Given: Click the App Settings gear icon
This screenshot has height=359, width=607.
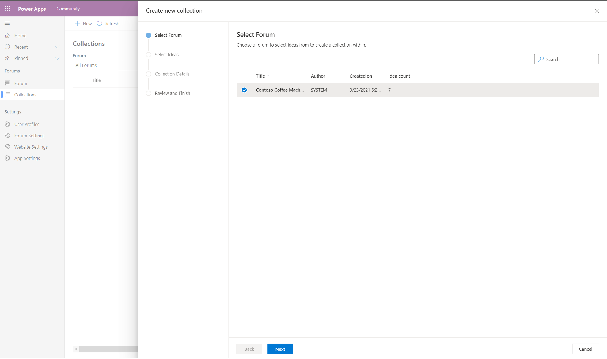Looking at the screenshot, I should 8,158.
